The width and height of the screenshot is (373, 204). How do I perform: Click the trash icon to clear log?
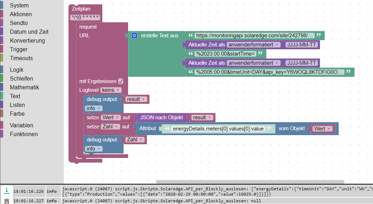pyautogui.click(x=7, y=201)
